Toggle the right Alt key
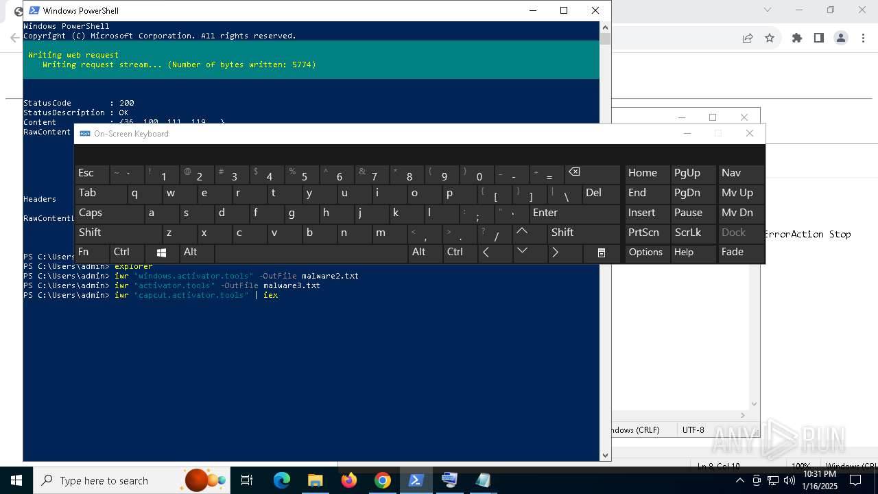878x494 pixels. pyautogui.click(x=426, y=252)
